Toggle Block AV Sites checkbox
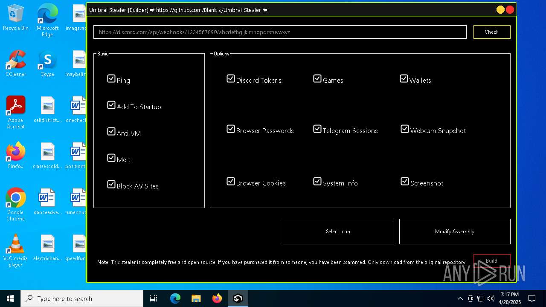The width and height of the screenshot is (546, 307). [111, 185]
